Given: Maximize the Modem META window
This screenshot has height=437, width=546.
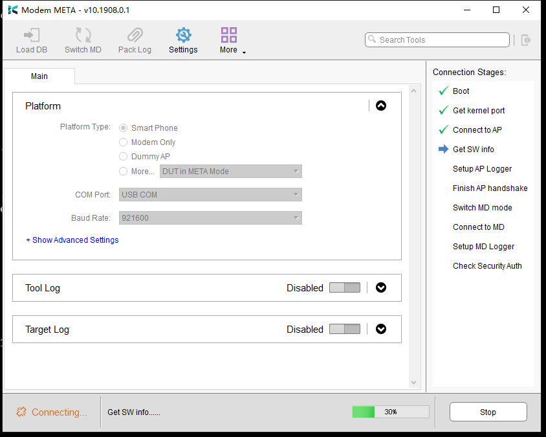Looking at the screenshot, I should (496, 10).
